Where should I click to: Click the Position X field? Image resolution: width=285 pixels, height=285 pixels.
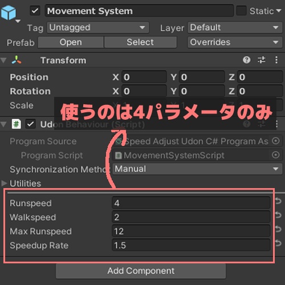tap(144, 77)
